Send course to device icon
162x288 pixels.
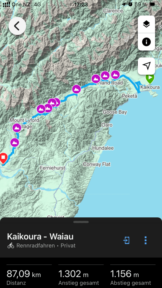coord(127,240)
